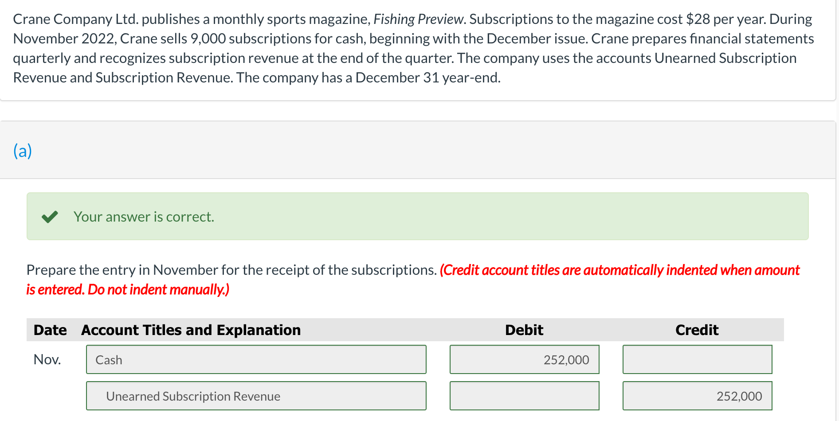Select the Cash account title field
The width and height of the screenshot is (839, 421).
(x=256, y=359)
